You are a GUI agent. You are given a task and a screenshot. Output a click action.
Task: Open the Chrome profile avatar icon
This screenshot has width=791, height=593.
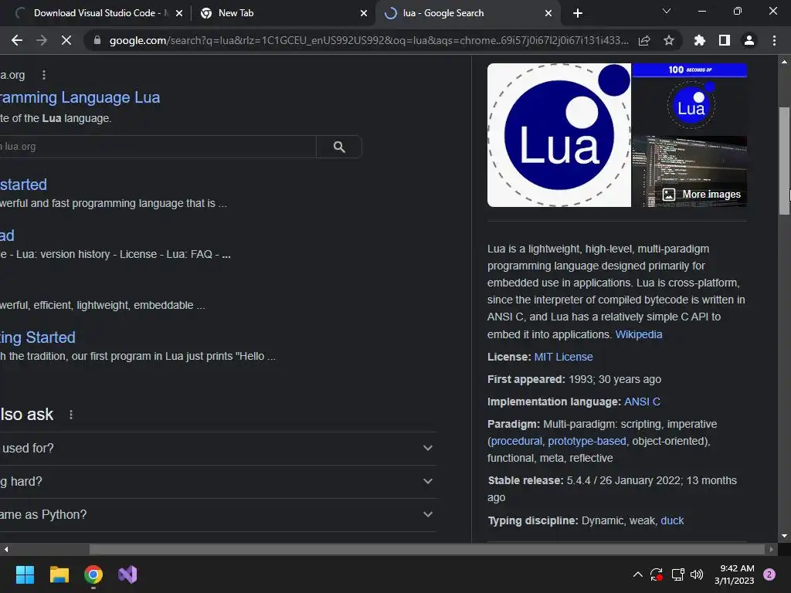[749, 40]
